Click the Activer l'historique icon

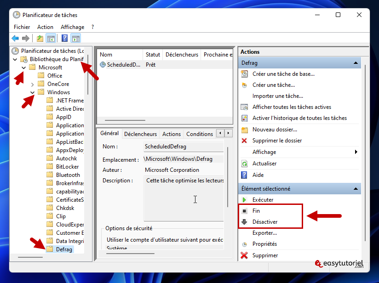click(244, 118)
